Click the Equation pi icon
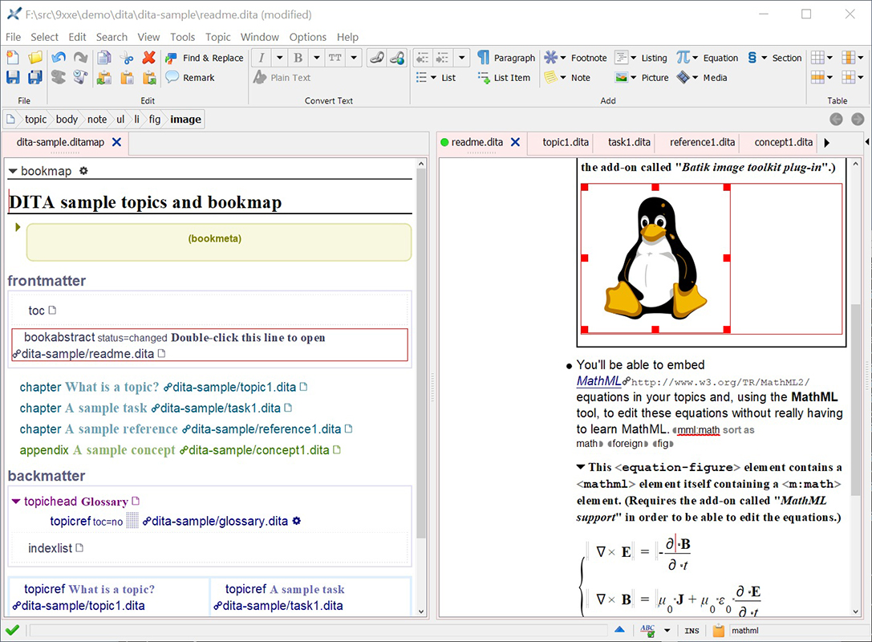The width and height of the screenshot is (872, 642). click(x=683, y=58)
